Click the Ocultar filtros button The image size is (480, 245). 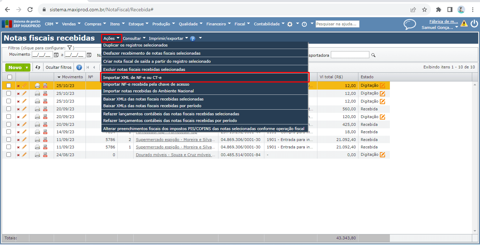coord(59,67)
